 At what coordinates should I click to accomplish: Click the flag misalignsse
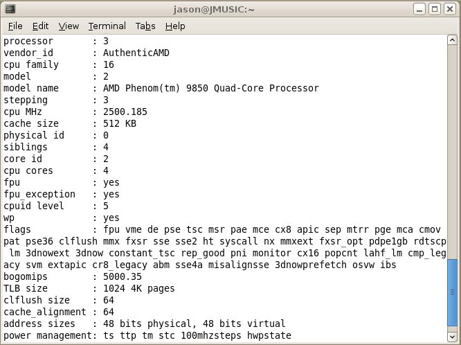(x=238, y=265)
